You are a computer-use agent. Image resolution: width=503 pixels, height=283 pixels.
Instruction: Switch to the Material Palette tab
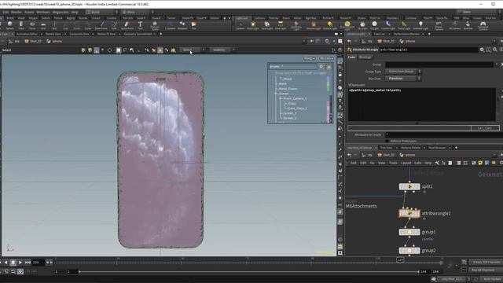point(410,148)
